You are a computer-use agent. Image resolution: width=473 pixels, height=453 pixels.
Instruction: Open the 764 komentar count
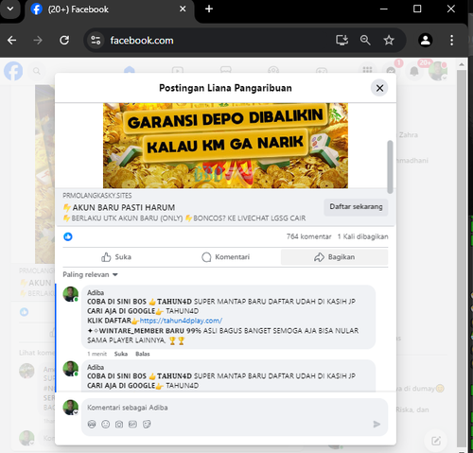(x=308, y=236)
